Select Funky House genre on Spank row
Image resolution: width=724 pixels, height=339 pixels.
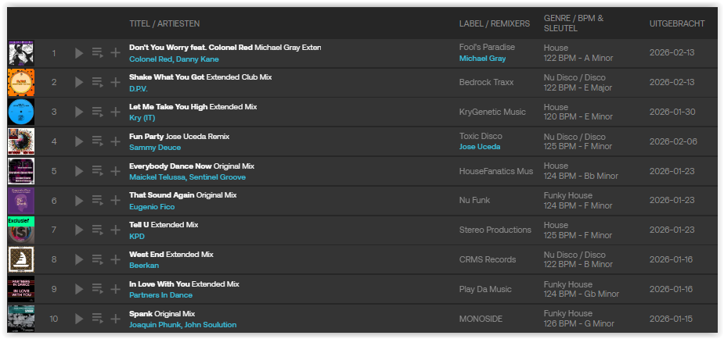pos(567,313)
